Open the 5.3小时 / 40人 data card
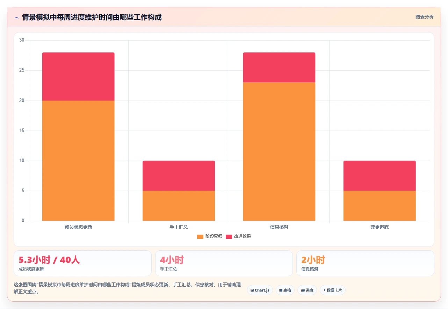 [82, 263]
